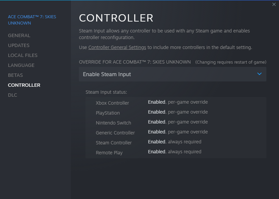Viewport: 279px width, 199px height.
Task: Click the Remote Play status row
Action: point(176,152)
